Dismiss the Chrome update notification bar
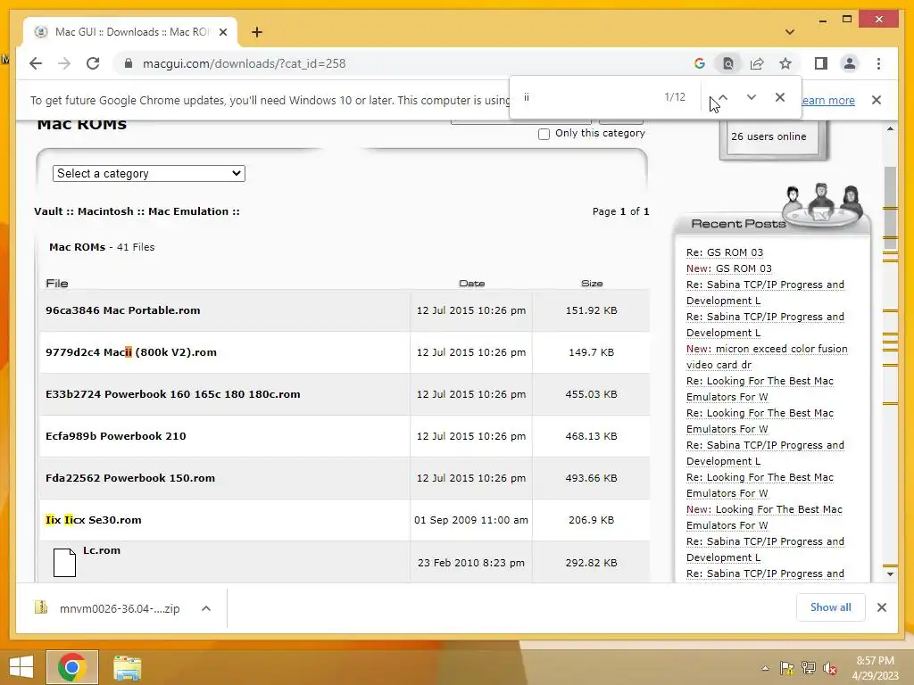Screen dimensions: 914x685 point(877,100)
